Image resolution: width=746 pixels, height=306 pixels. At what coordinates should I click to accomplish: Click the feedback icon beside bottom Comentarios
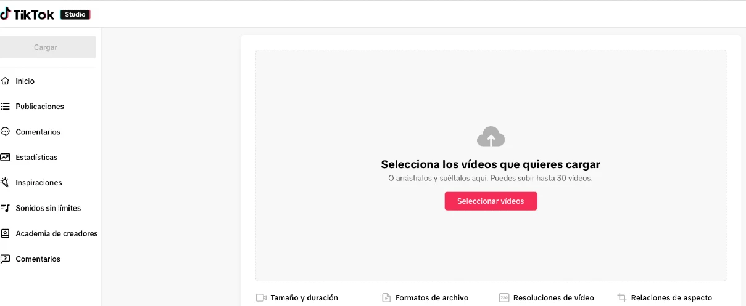[5, 259]
